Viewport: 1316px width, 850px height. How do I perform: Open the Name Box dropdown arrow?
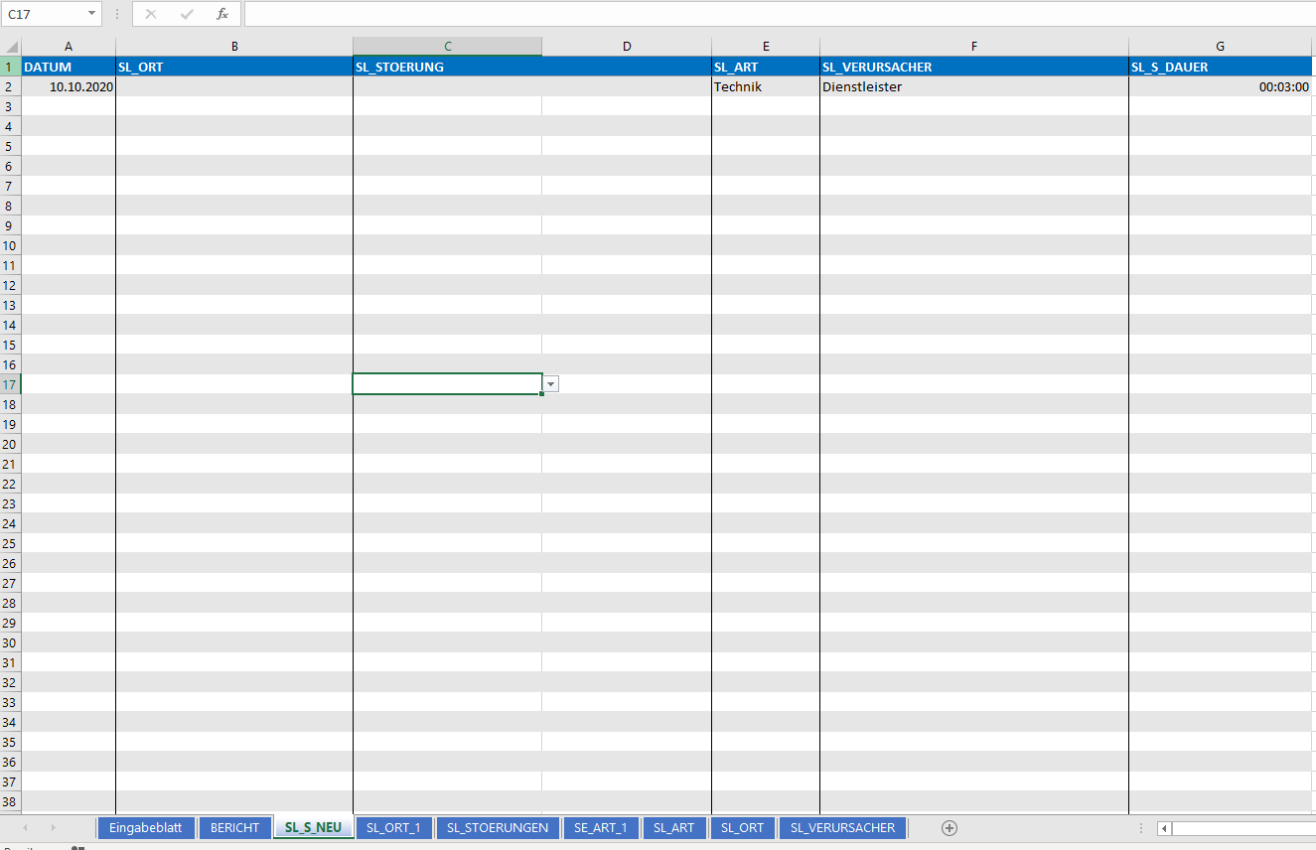pyautogui.click(x=92, y=14)
